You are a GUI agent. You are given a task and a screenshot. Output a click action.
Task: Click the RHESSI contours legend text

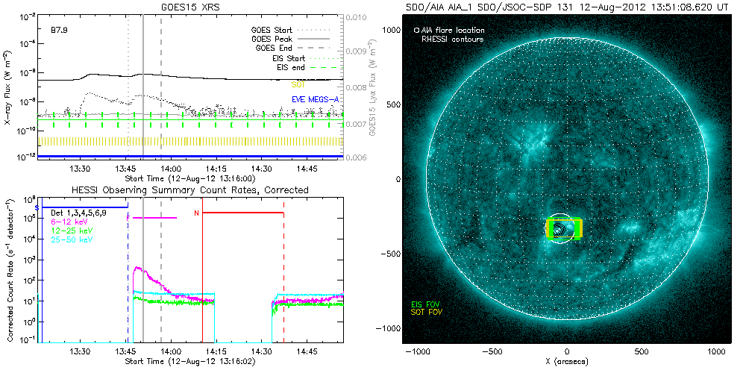(x=452, y=39)
